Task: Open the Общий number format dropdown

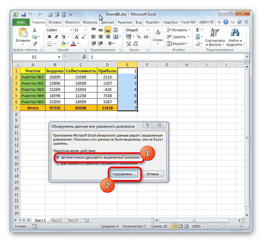Action: tap(147, 30)
